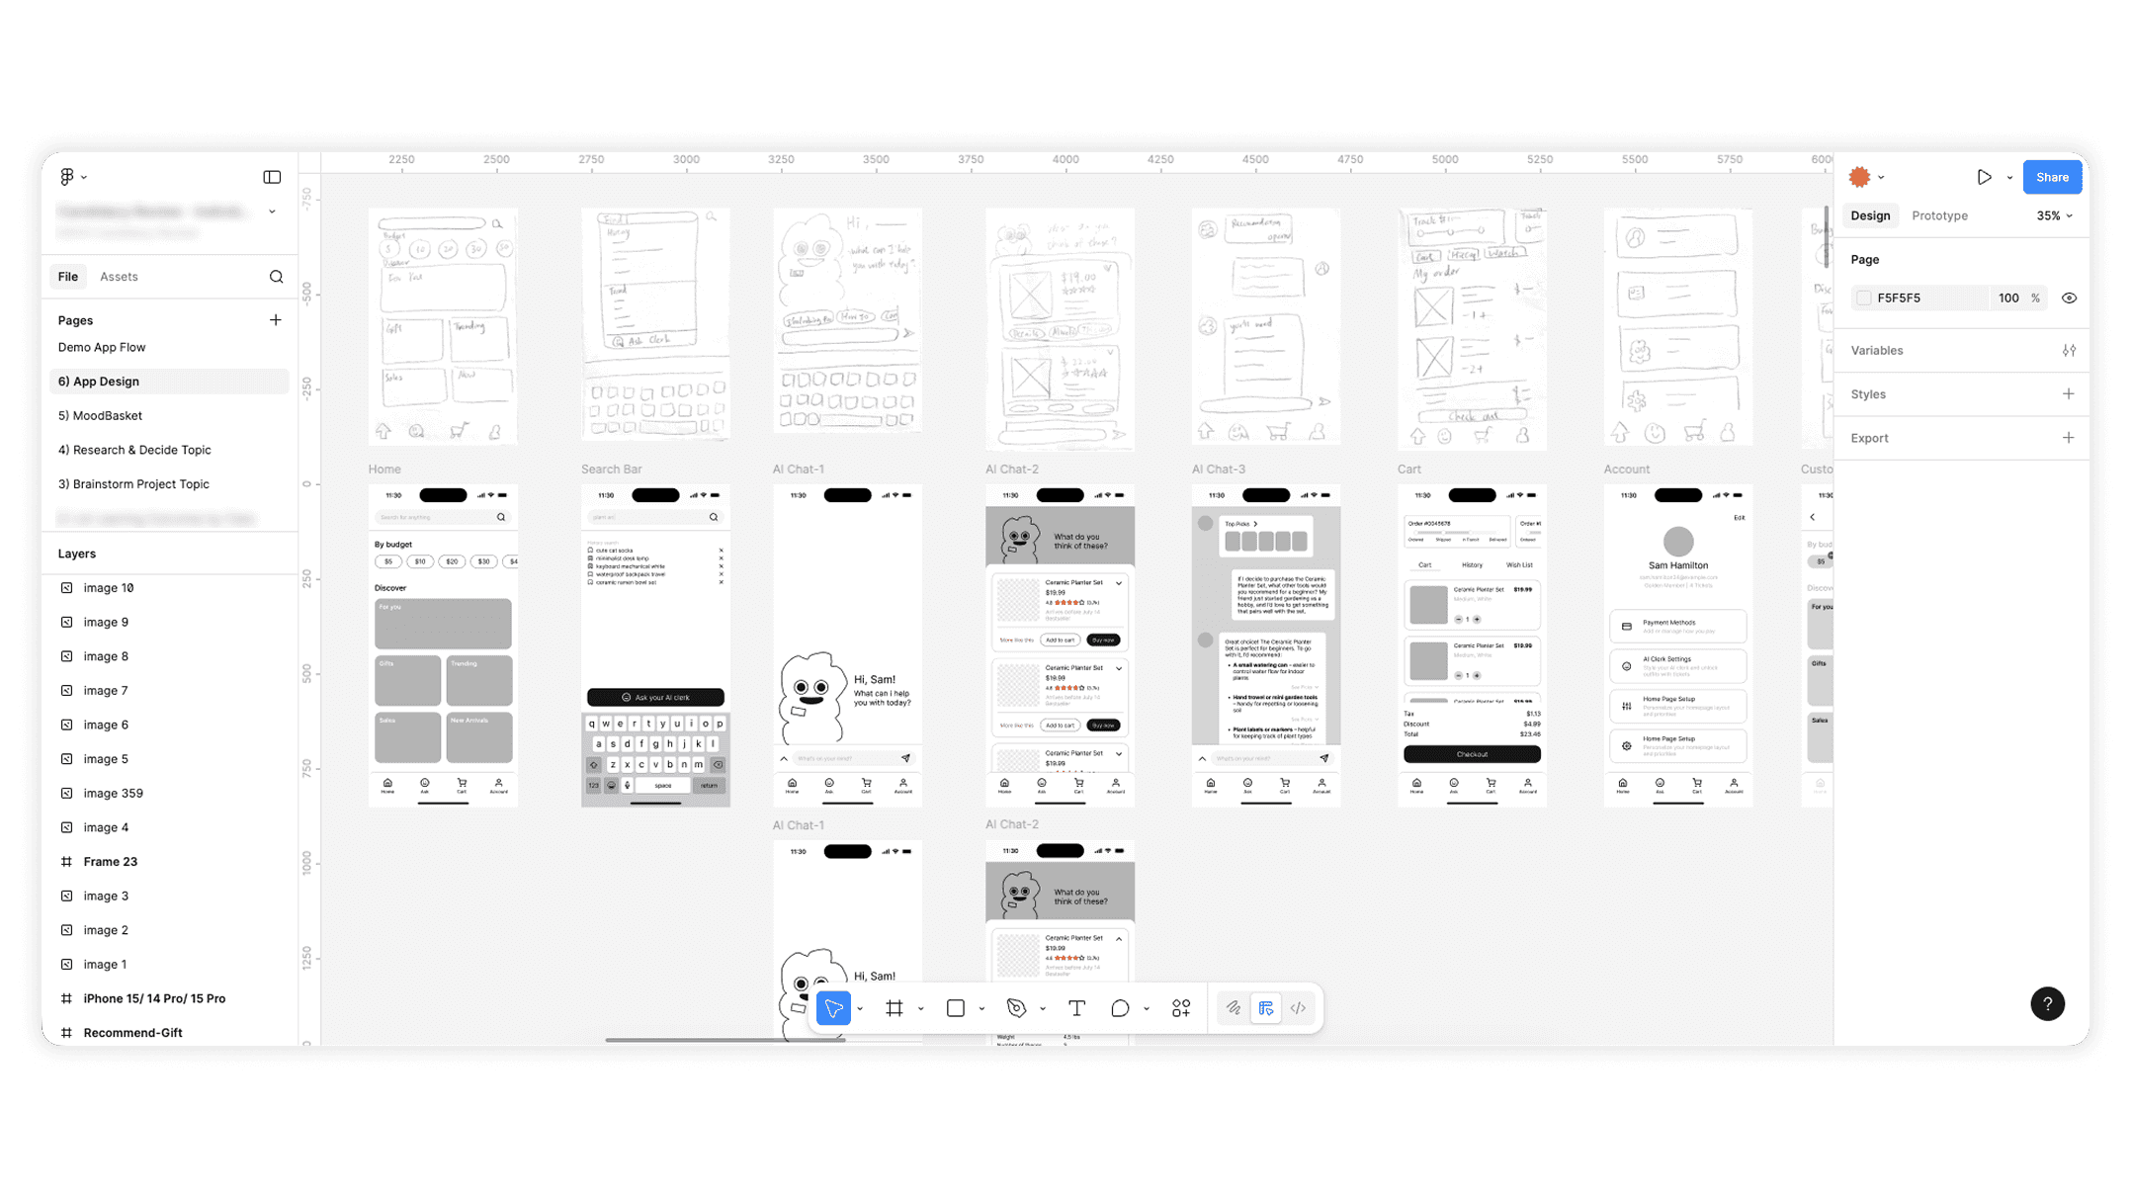
Task: Expand present options arrow beside play
Action: [x=2009, y=178]
